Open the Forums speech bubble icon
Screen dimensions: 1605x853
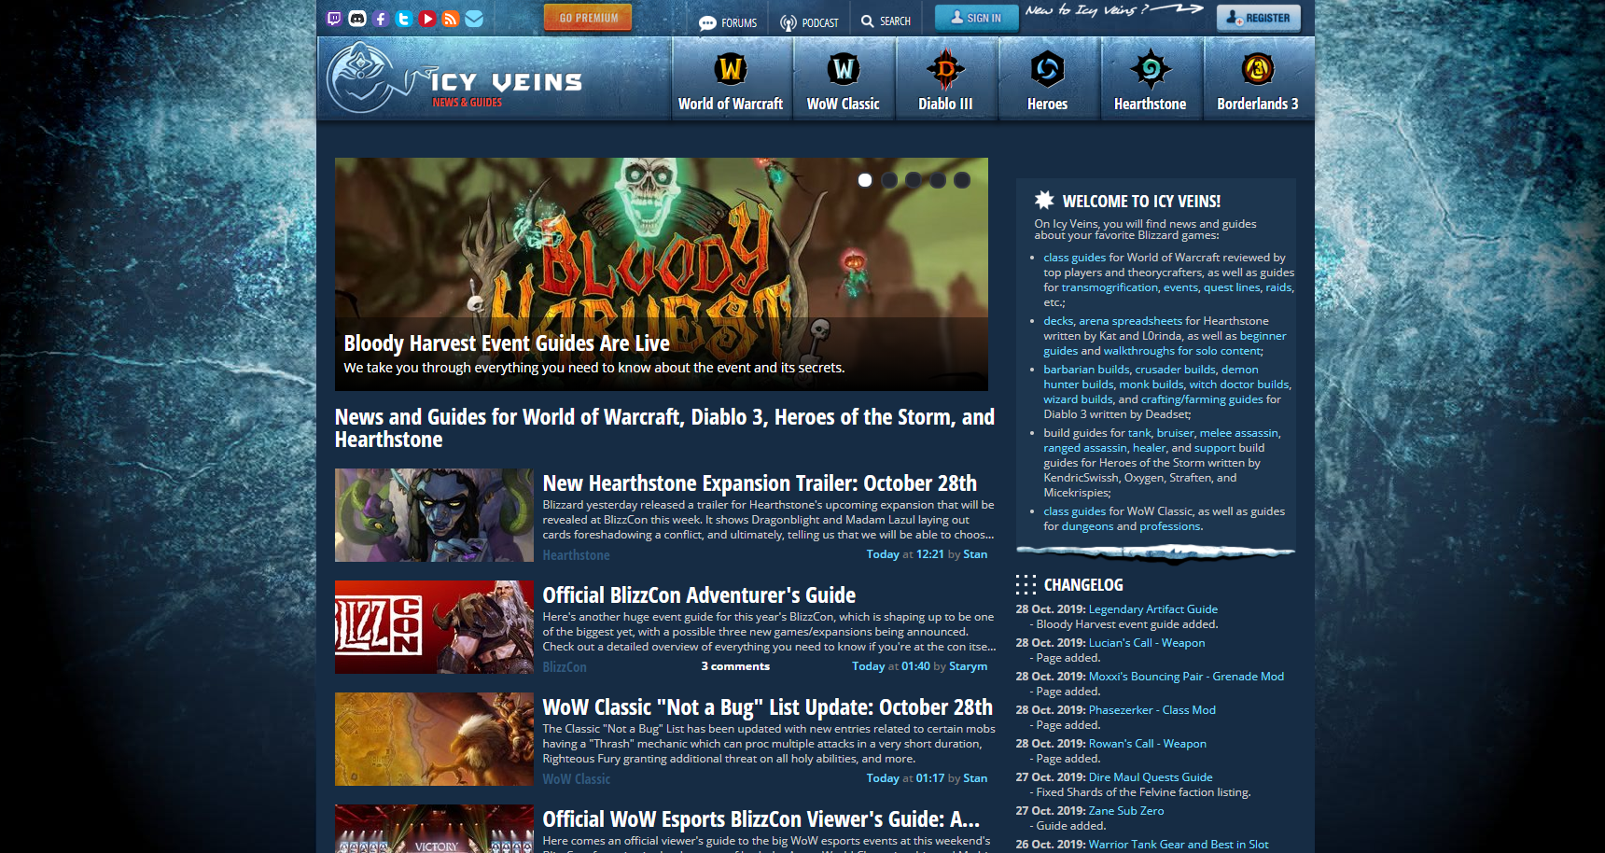click(708, 22)
